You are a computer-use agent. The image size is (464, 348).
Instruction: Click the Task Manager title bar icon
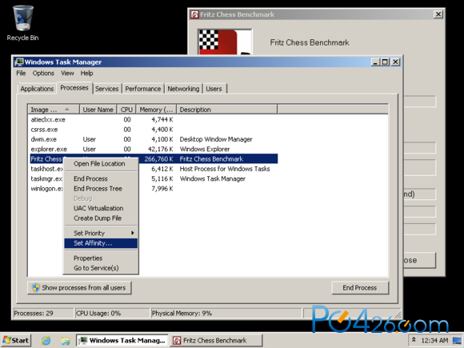[x=19, y=62]
